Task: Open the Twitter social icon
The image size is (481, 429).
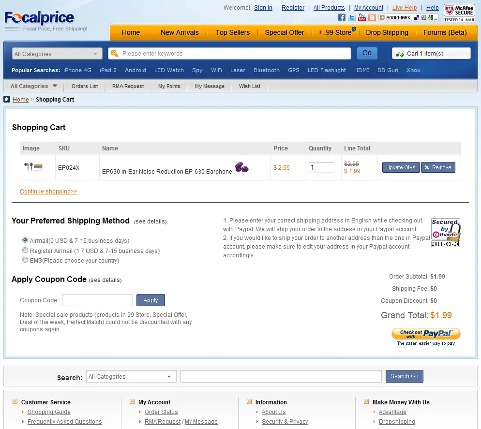Action: coord(351,17)
